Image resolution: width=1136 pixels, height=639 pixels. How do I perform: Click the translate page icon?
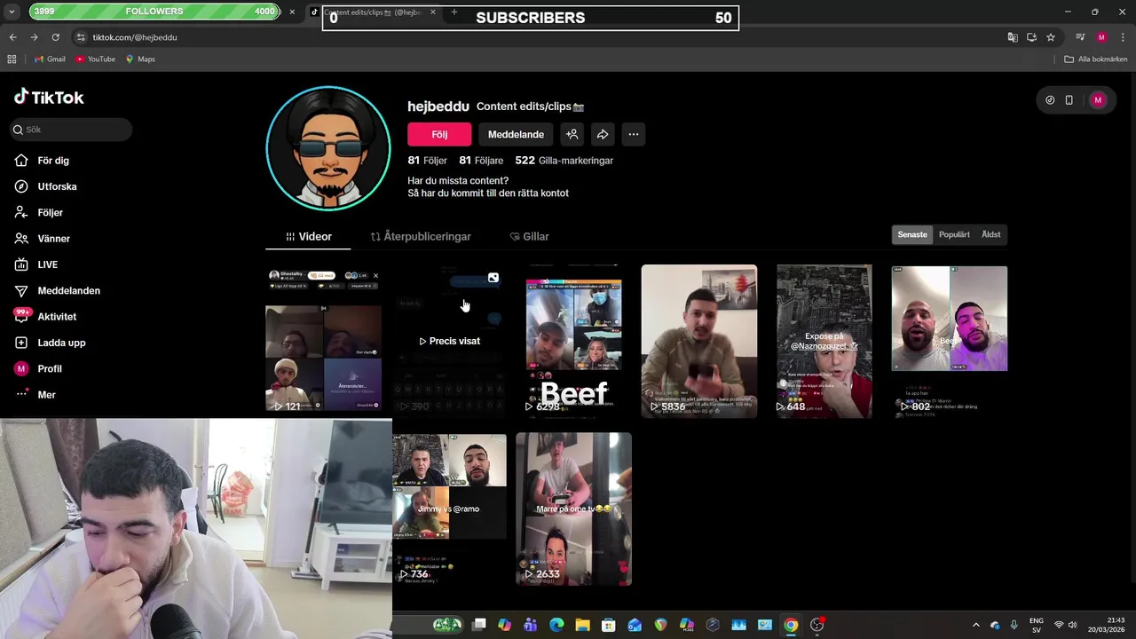pyautogui.click(x=1013, y=37)
